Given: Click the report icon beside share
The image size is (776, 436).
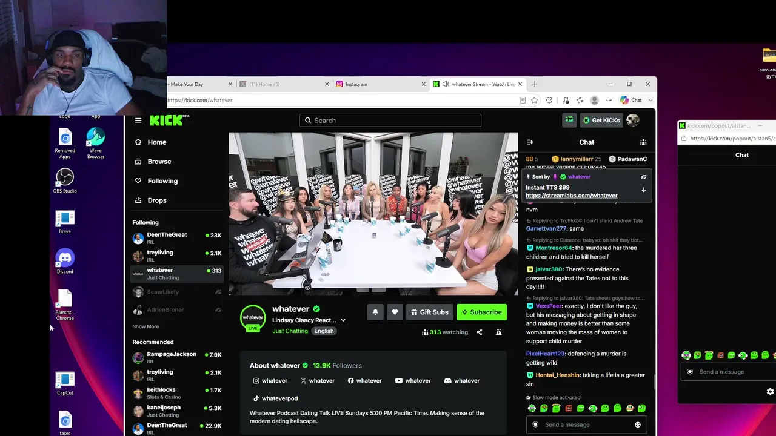Looking at the screenshot, I should [x=498, y=332].
